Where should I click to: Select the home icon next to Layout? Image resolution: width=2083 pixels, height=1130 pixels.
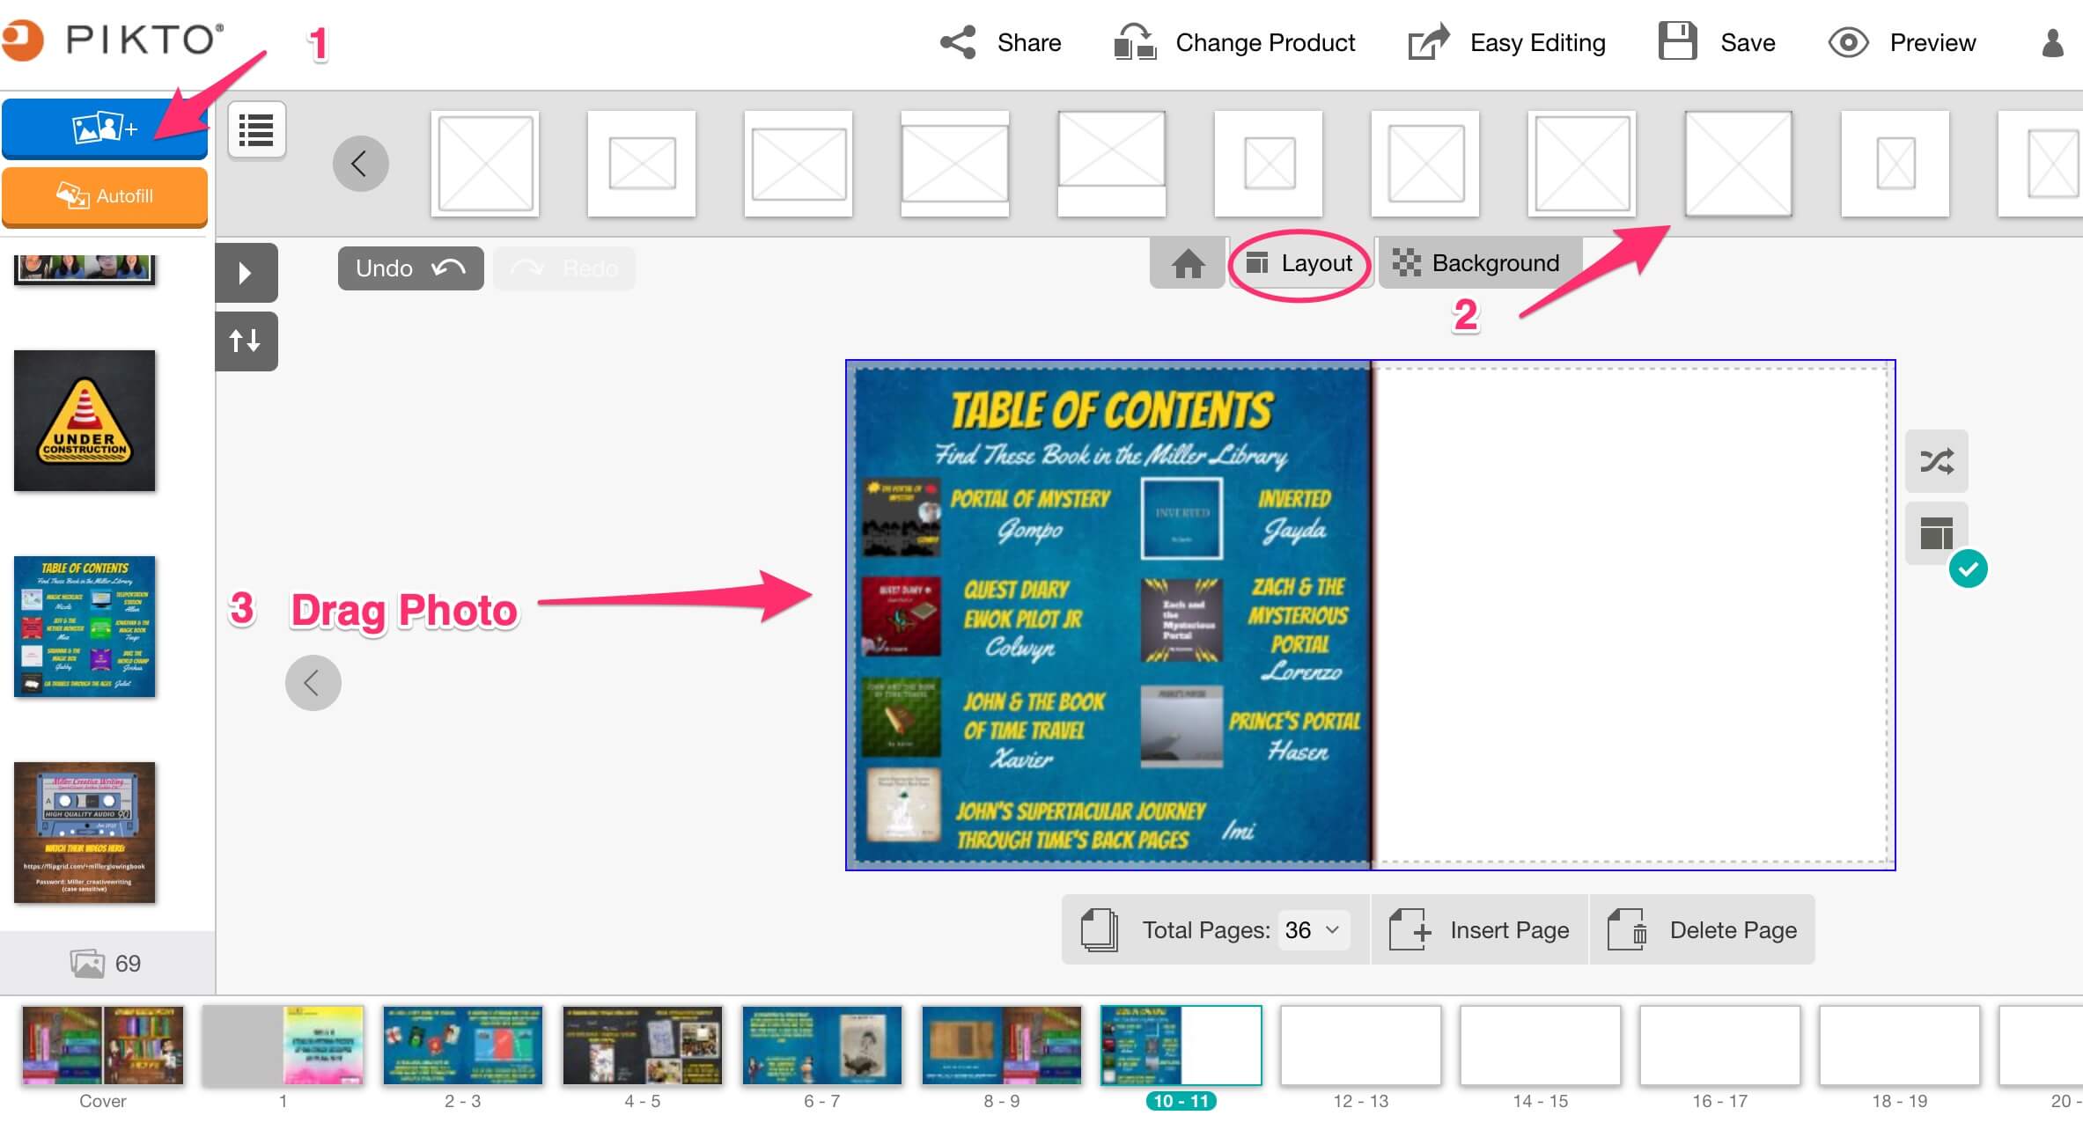tap(1186, 263)
